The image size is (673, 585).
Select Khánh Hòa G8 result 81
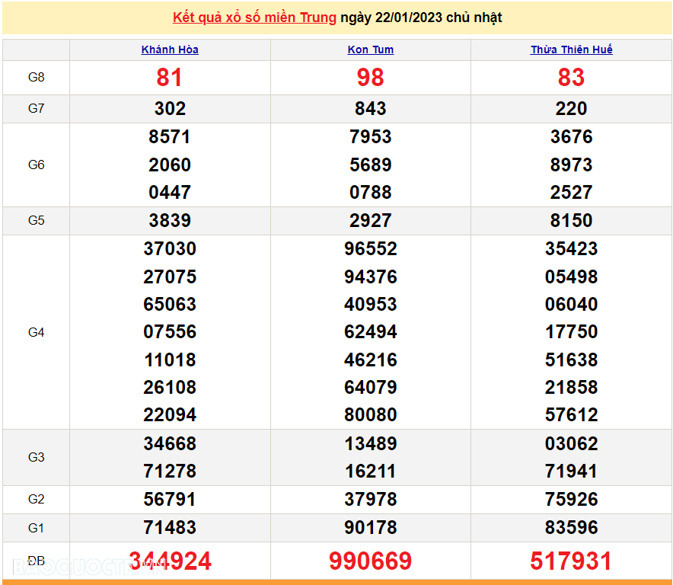click(170, 78)
